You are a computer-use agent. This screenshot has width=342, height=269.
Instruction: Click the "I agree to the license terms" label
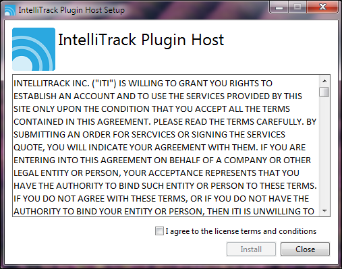pos(241,231)
